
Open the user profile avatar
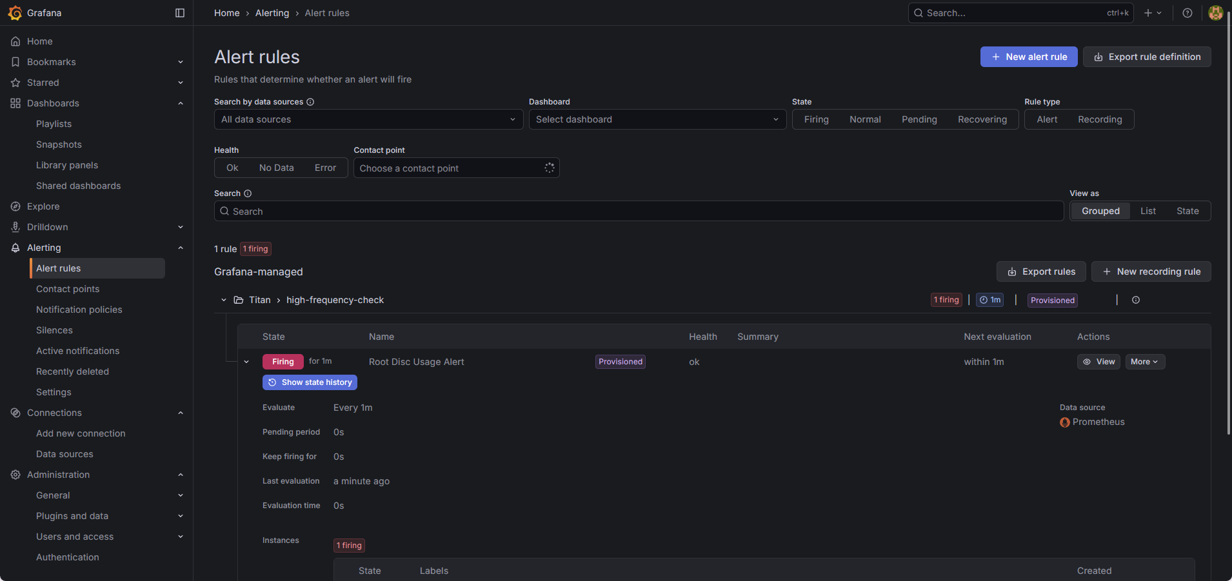coord(1216,13)
